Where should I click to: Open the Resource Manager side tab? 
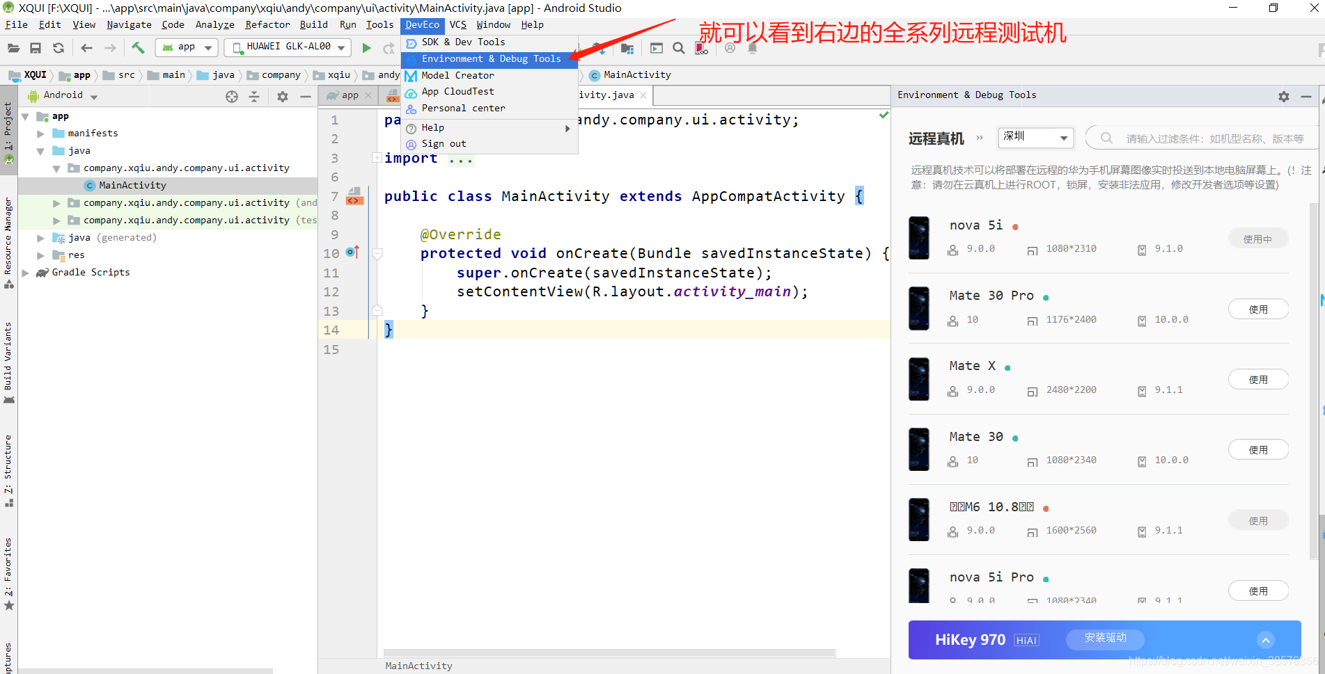pos(8,243)
